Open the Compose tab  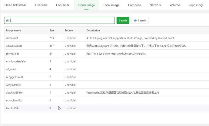click(134, 5)
